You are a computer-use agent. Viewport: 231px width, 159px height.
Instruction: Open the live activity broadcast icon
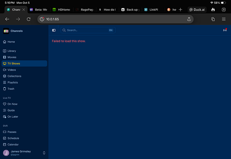(225, 30)
